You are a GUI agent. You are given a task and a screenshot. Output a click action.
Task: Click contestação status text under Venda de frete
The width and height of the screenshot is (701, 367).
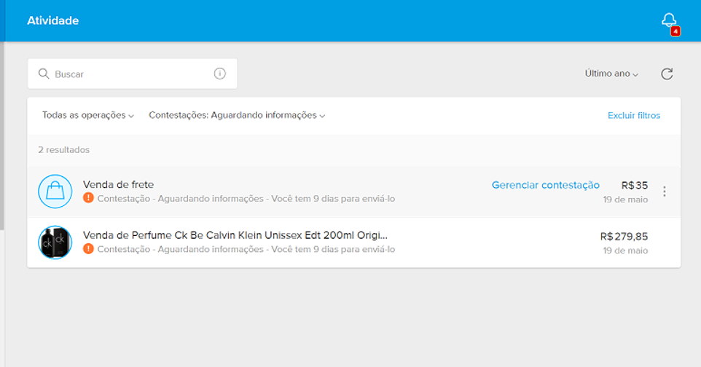246,199
